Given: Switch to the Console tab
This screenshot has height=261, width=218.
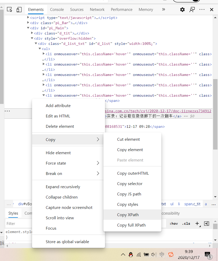Looking at the screenshot, I should coord(57,10).
